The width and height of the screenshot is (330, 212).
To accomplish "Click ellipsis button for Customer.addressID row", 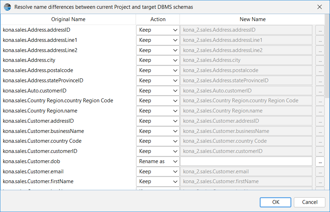I will pos(320,121).
